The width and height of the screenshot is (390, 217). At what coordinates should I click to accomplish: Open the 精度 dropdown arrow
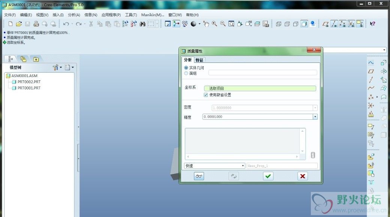(315, 117)
